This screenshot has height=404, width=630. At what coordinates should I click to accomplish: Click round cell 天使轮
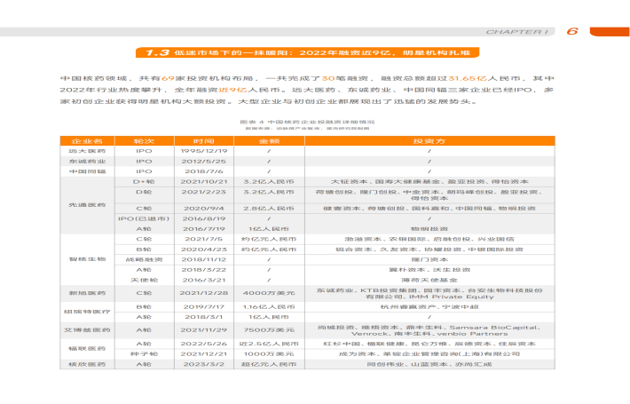pos(144,280)
